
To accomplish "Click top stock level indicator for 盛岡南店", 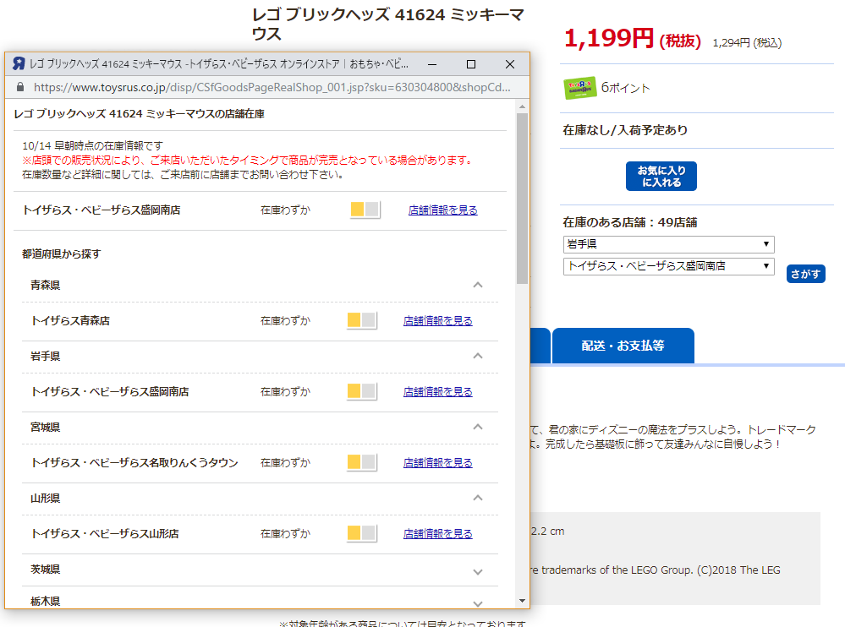I will [x=365, y=210].
